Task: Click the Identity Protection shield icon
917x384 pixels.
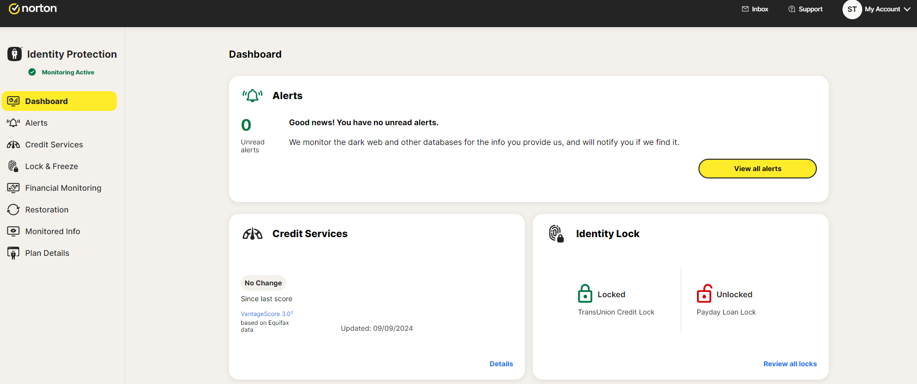Action: (x=15, y=54)
